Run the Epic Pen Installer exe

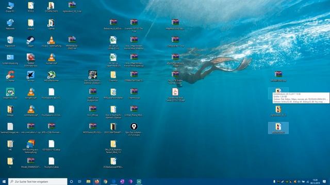pyautogui.click(x=134, y=129)
